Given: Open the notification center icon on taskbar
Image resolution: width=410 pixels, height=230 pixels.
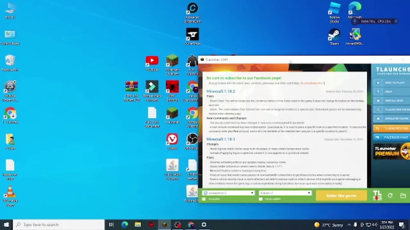Looking at the screenshot, I should pos(402,225).
